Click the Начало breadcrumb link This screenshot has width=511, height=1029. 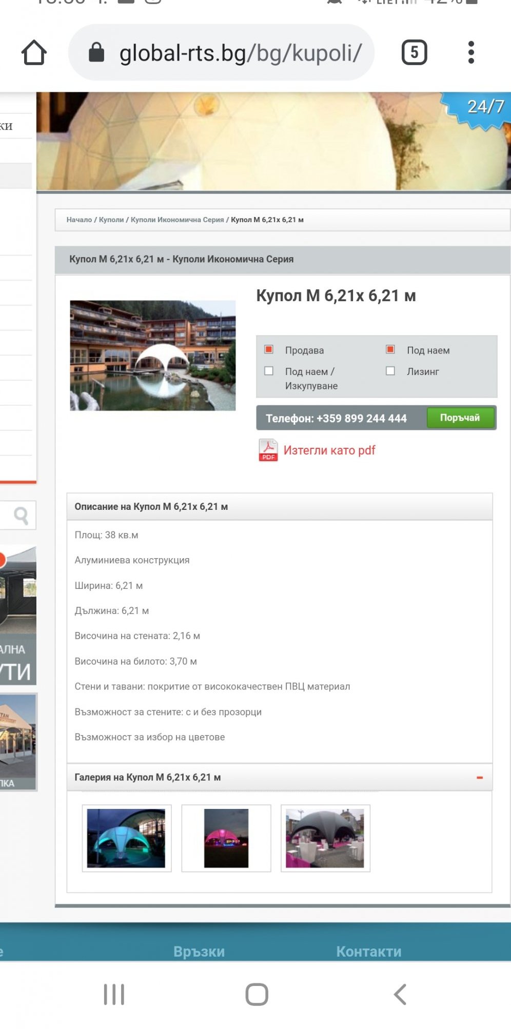click(x=79, y=220)
